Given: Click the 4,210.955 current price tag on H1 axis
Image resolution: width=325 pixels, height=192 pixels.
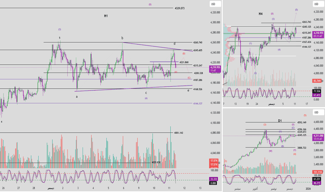Looking at the screenshot, I should click(215, 69).
